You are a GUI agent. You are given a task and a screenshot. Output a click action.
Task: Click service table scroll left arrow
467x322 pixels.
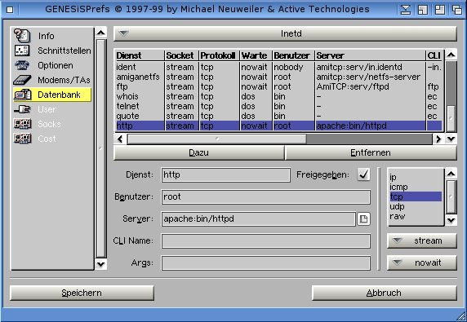click(120, 139)
